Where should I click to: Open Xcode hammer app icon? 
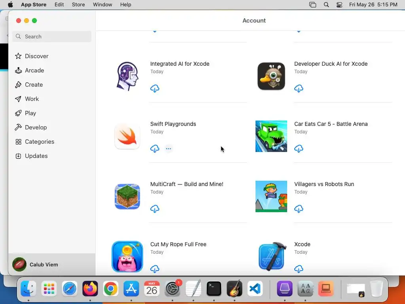pyautogui.click(x=273, y=256)
